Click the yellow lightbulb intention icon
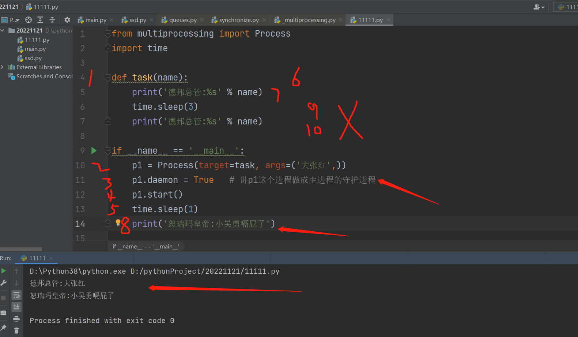 tap(118, 222)
